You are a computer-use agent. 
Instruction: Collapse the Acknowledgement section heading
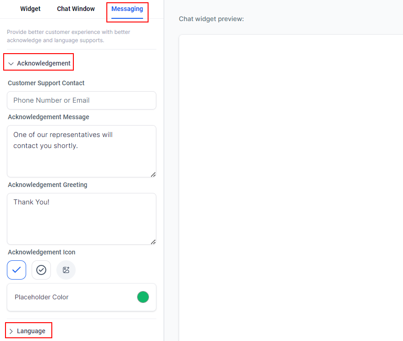tap(44, 63)
